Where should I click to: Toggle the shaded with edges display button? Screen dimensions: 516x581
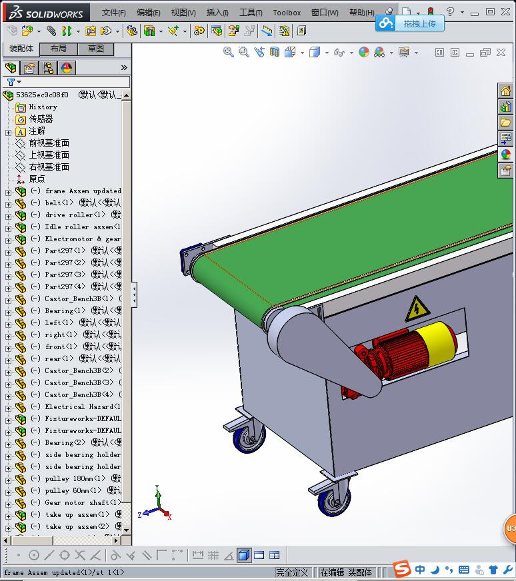[x=244, y=555]
